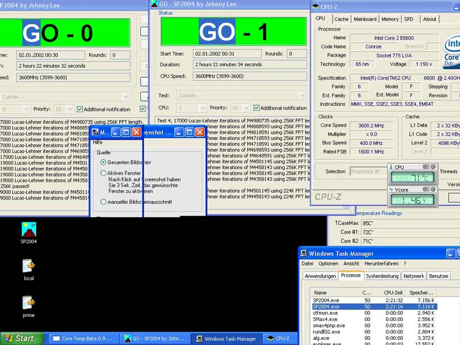This screenshot has width=460, height=345.
Task: Switch to the Cache tab in CPU-Z
Action: pos(342,19)
